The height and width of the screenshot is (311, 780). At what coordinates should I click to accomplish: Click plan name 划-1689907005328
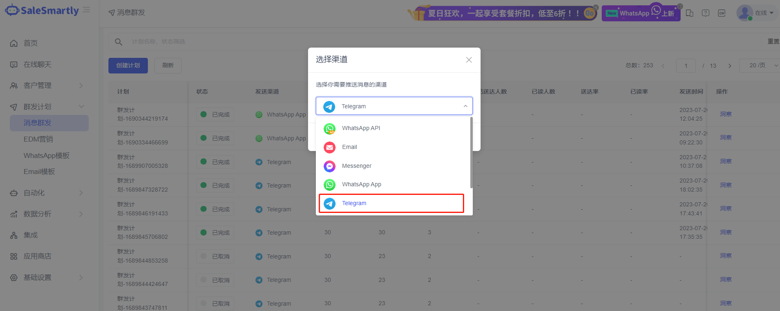[143, 166]
